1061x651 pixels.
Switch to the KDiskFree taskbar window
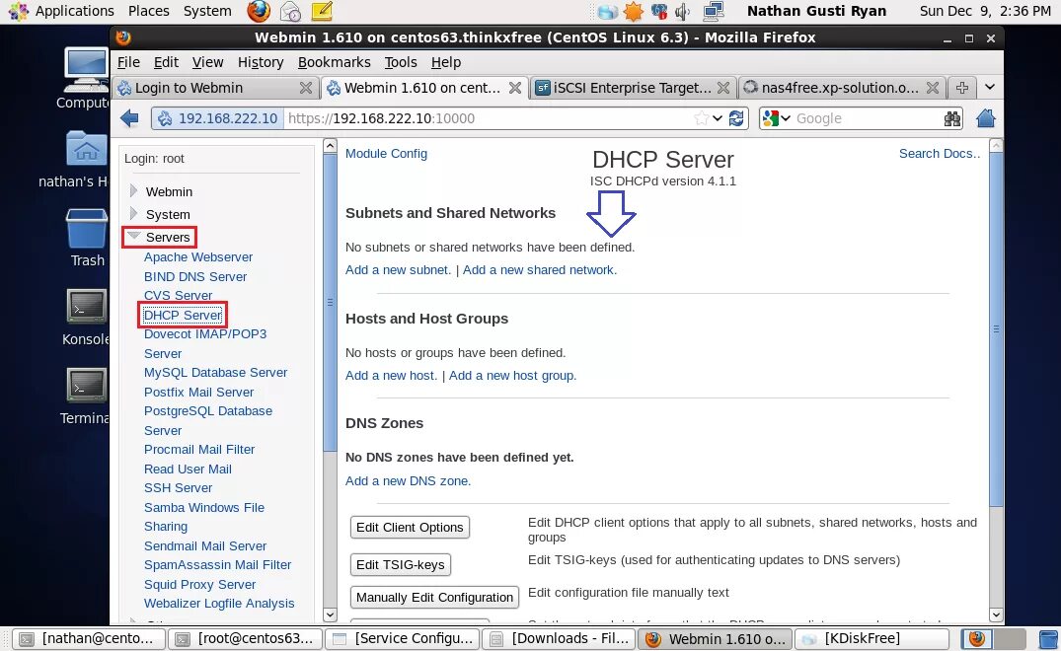click(872, 638)
